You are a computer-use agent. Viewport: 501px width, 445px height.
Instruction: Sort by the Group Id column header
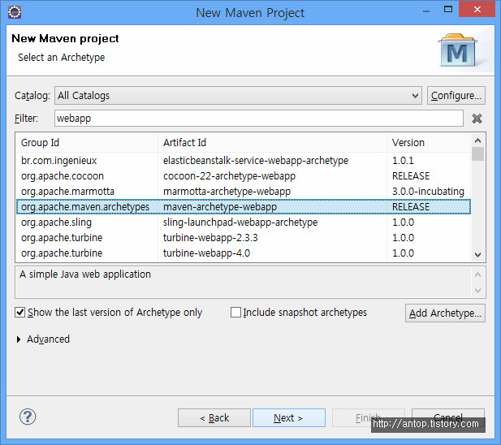[x=87, y=142]
